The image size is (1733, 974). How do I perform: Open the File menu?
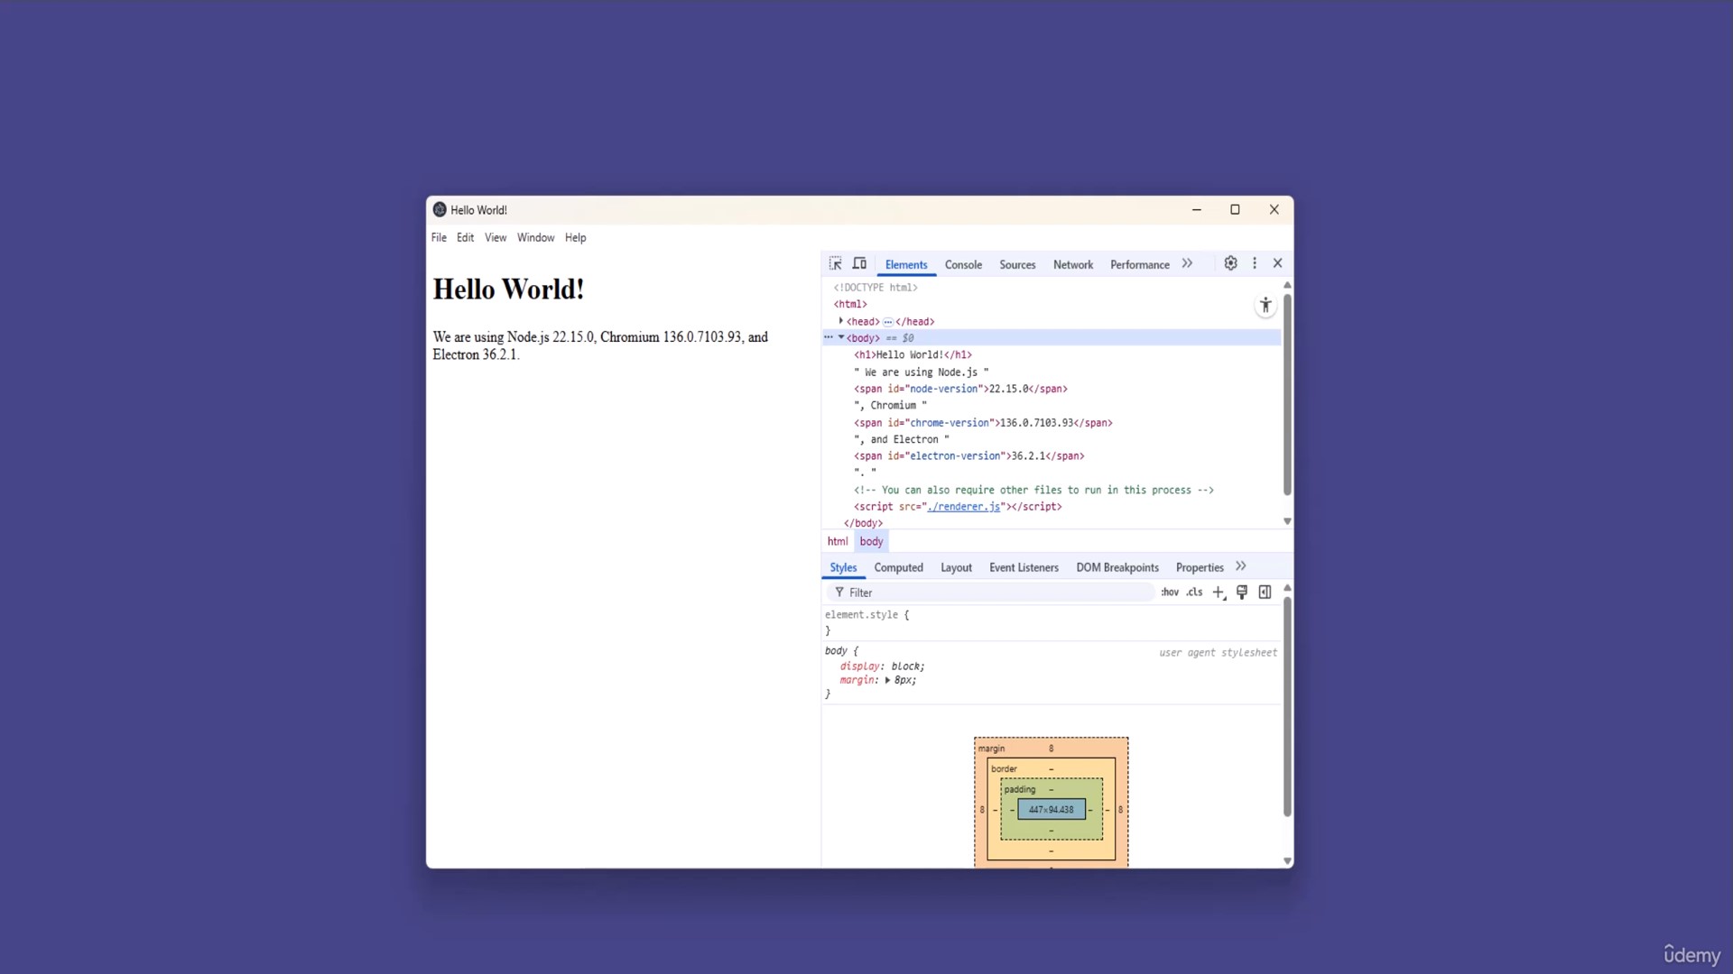(439, 238)
